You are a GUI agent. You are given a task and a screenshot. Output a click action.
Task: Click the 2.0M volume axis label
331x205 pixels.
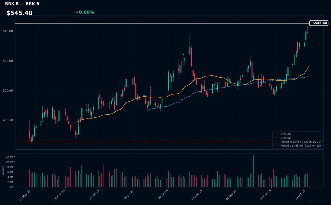(x=10, y=182)
